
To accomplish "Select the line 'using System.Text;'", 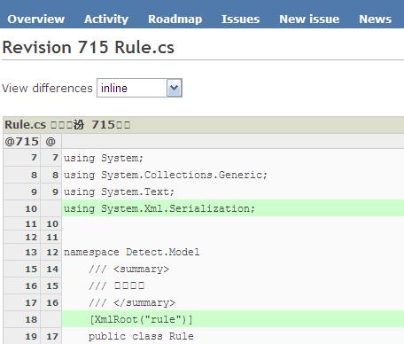I will pos(119,192).
